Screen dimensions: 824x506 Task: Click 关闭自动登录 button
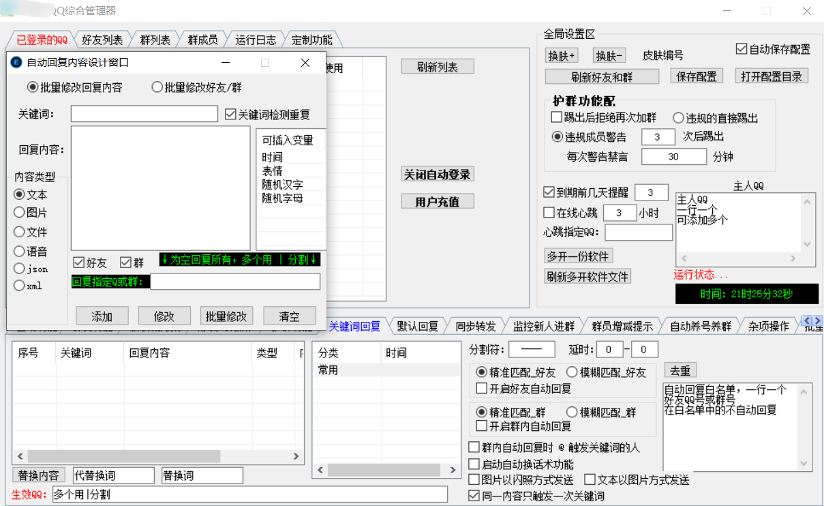(437, 175)
